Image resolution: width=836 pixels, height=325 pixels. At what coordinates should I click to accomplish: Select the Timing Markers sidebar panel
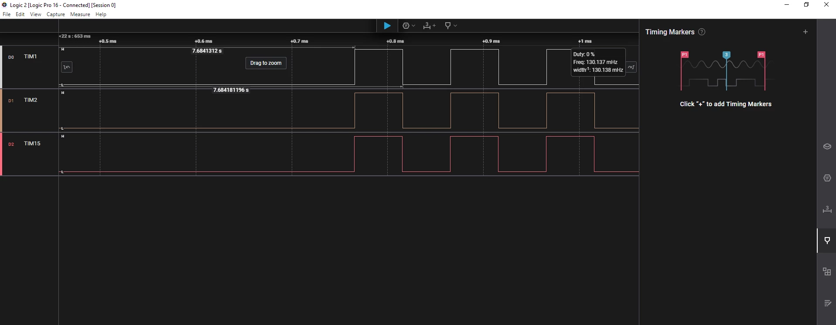click(x=827, y=241)
